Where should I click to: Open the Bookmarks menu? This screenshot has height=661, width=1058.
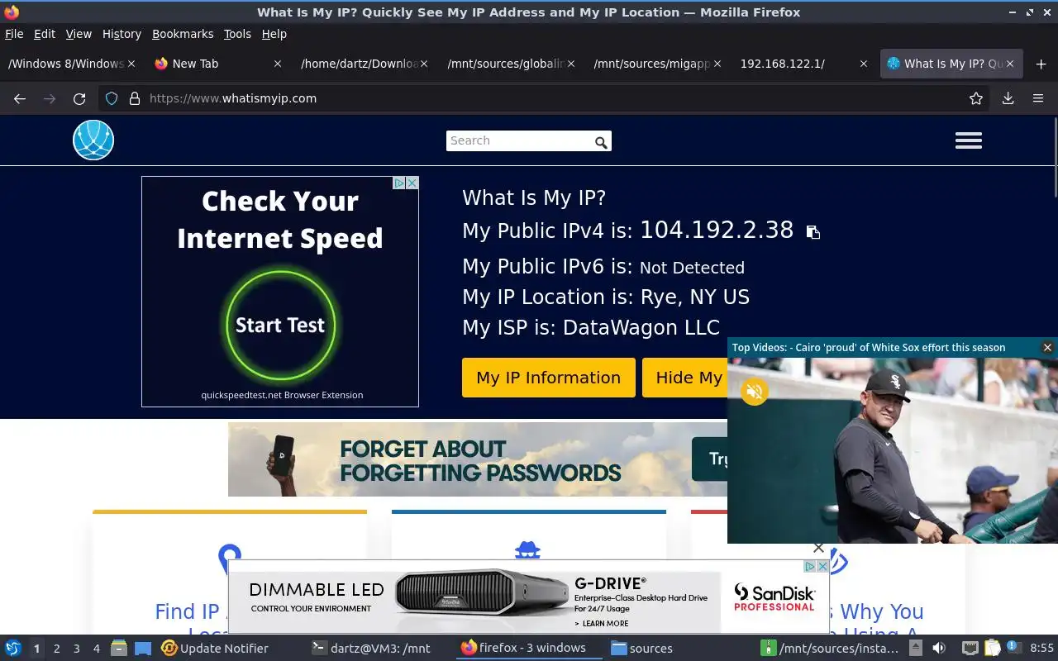[183, 34]
